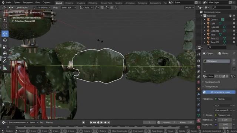Open the По умолча... orientation dropdown
The image size is (237, 133).
click(x=42, y=7)
